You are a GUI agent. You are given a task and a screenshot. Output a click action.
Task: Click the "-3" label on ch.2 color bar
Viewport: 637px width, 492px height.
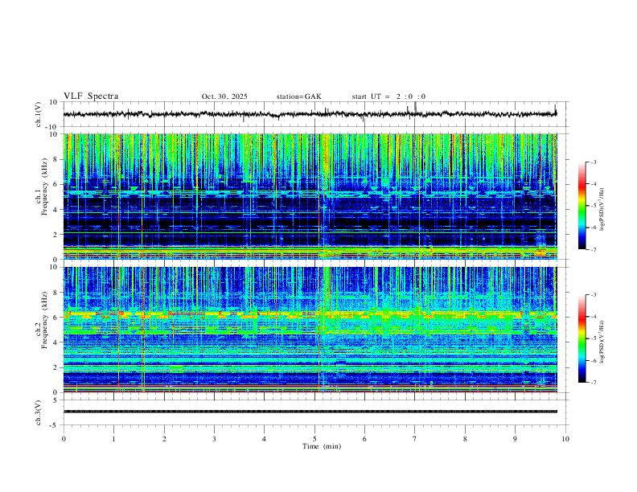tap(594, 295)
